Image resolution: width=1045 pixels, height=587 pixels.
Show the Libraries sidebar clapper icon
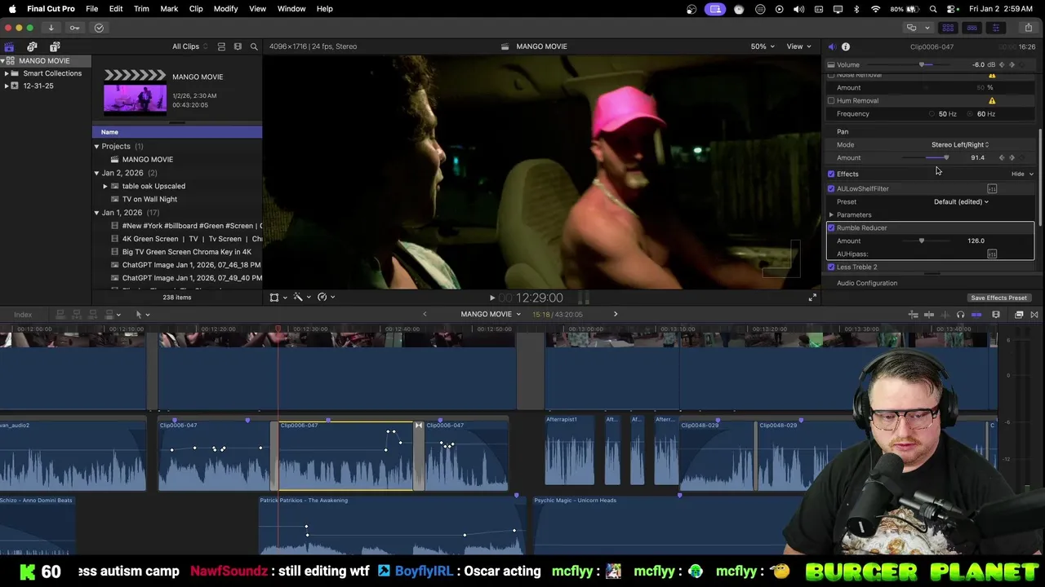click(x=9, y=46)
